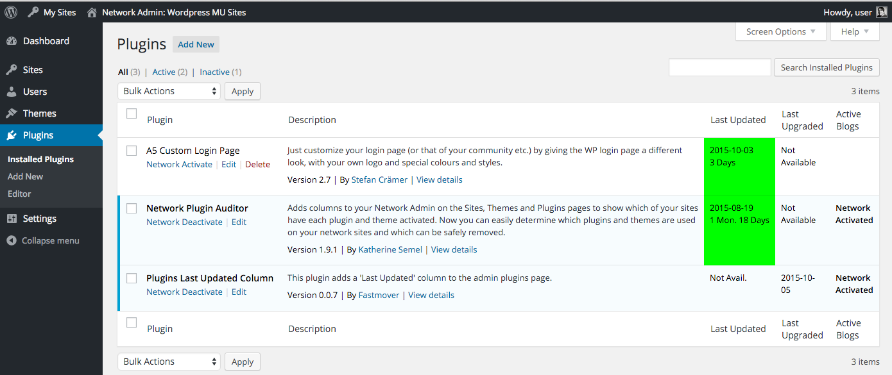Screen dimensions: 892x375
Task: Select the Users person icon
Action: point(12,92)
